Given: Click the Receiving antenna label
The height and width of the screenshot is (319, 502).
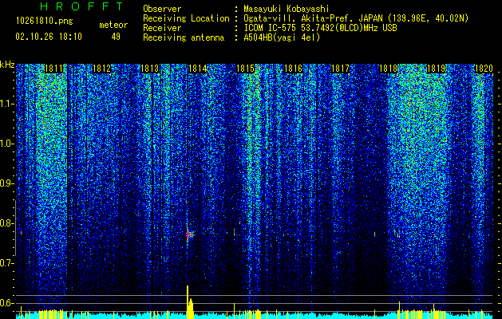Looking at the screenshot, I should [x=184, y=37].
